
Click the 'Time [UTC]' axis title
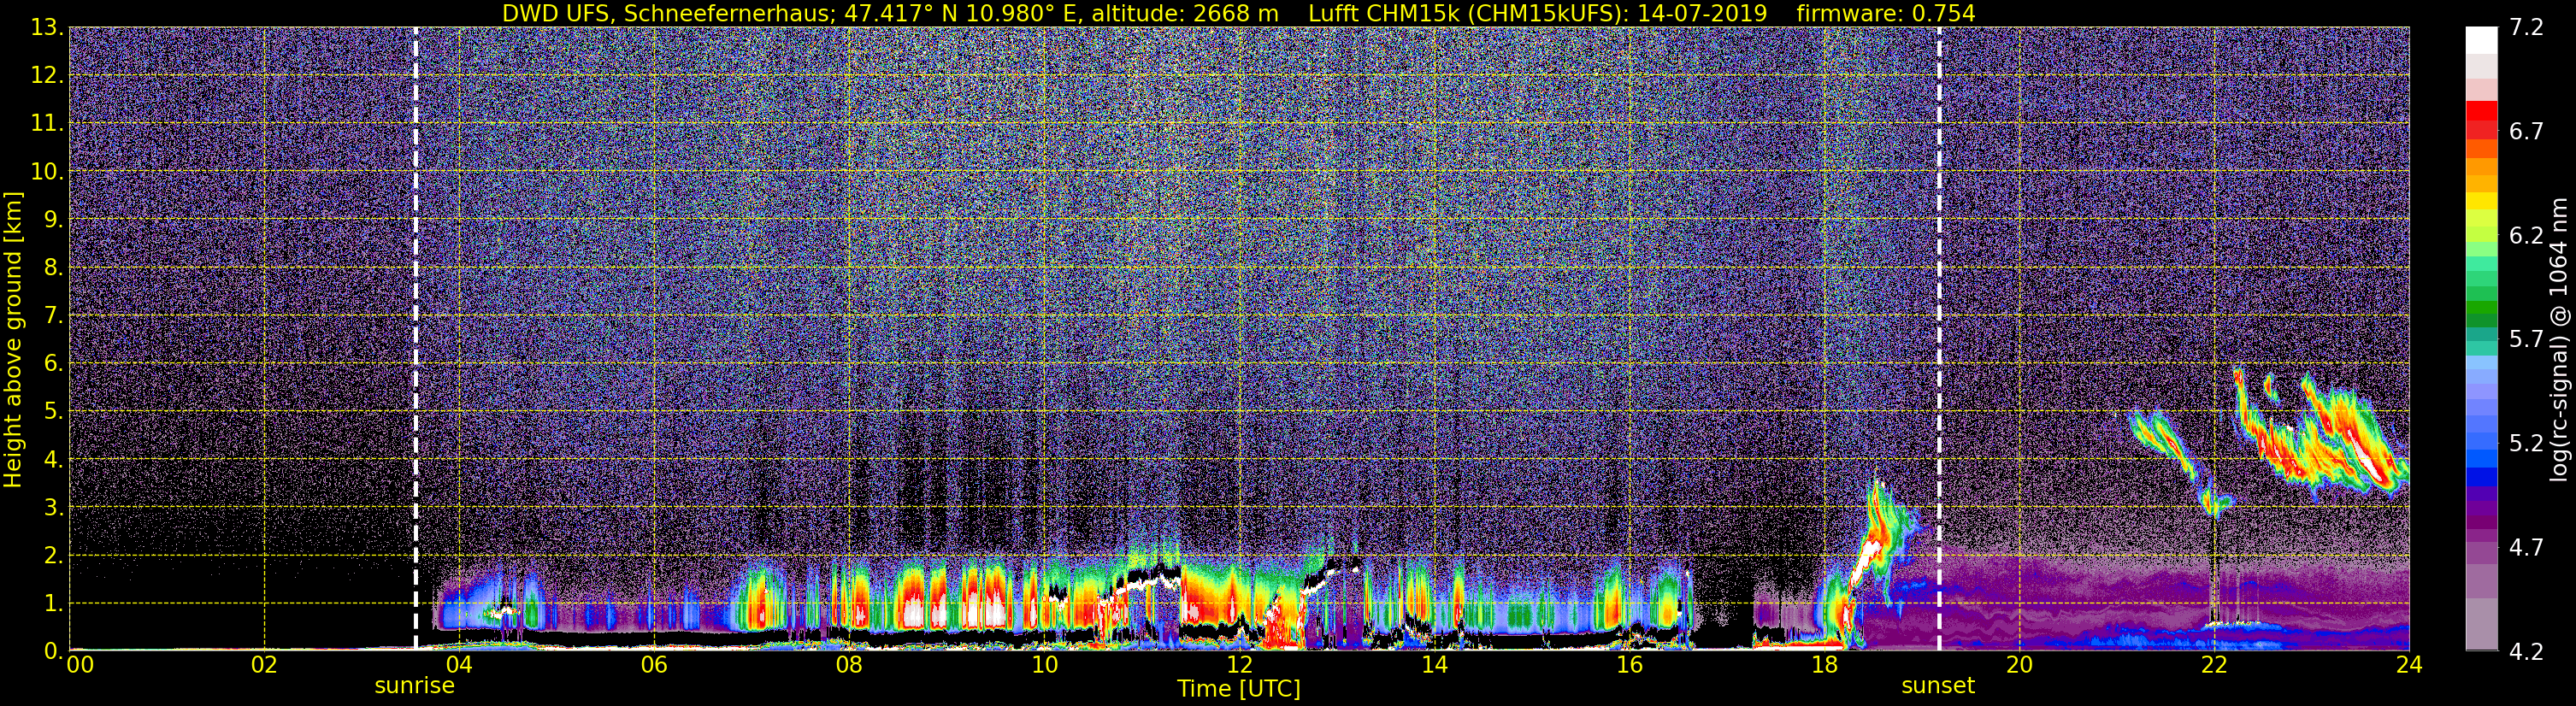click(1239, 689)
